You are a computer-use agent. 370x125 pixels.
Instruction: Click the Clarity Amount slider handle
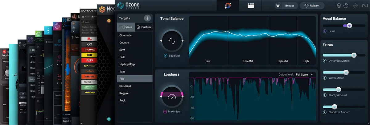coord(339,90)
